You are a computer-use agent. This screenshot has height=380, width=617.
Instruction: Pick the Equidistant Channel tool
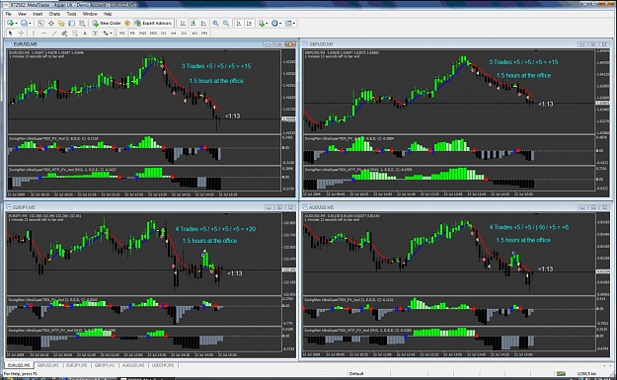pyautogui.click(x=64, y=33)
